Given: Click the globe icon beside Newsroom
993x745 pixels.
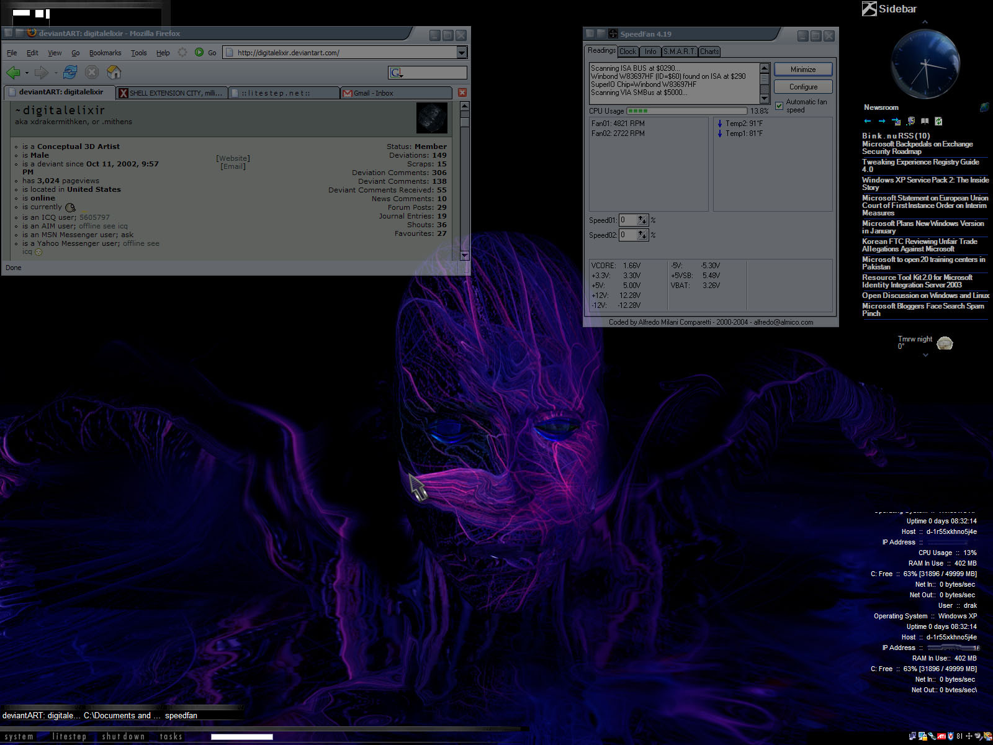Looking at the screenshot, I should tap(984, 107).
